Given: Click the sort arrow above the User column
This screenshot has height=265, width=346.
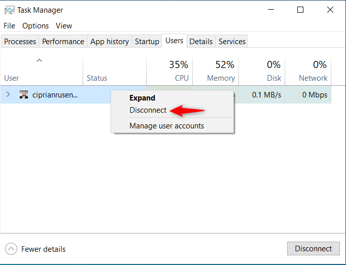Looking at the screenshot, I should pyautogui.click(x=39, y=60).
